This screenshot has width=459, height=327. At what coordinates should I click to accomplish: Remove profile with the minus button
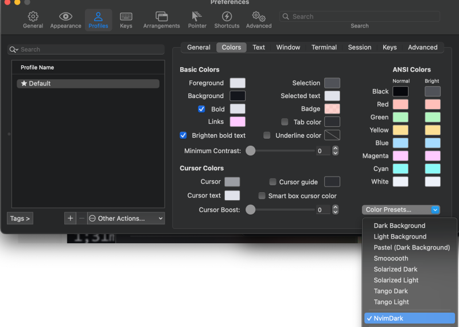(81, 219)
